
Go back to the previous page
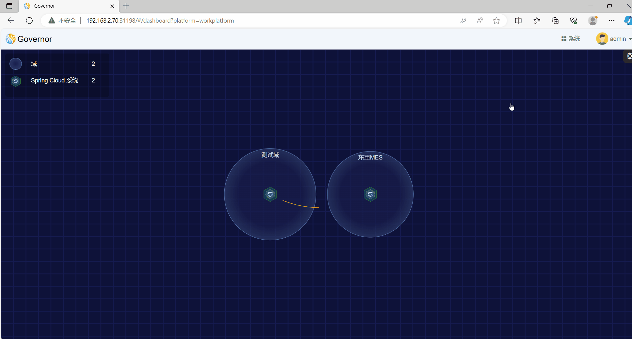(x=11, y=21)
